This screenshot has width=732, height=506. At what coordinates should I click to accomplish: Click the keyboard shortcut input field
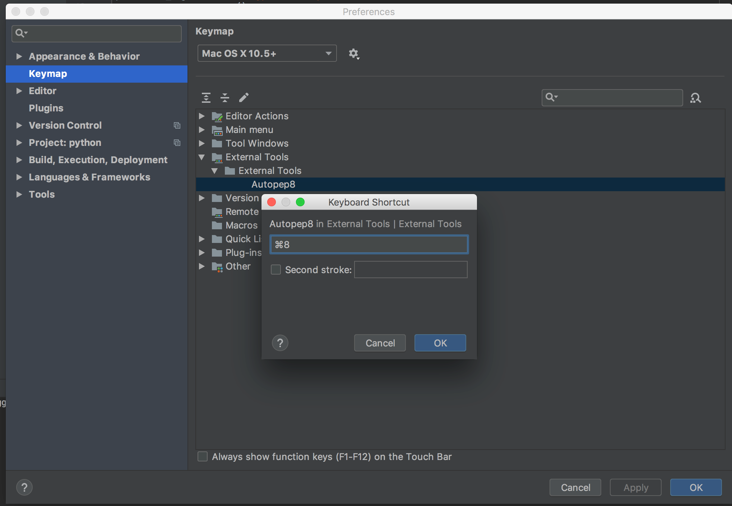coord(369,244)
